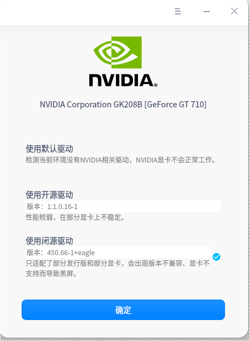Click the blue checkmark beside closed-source driver
The width and height of the screenshot is (250, 341).
pos(216,257)
